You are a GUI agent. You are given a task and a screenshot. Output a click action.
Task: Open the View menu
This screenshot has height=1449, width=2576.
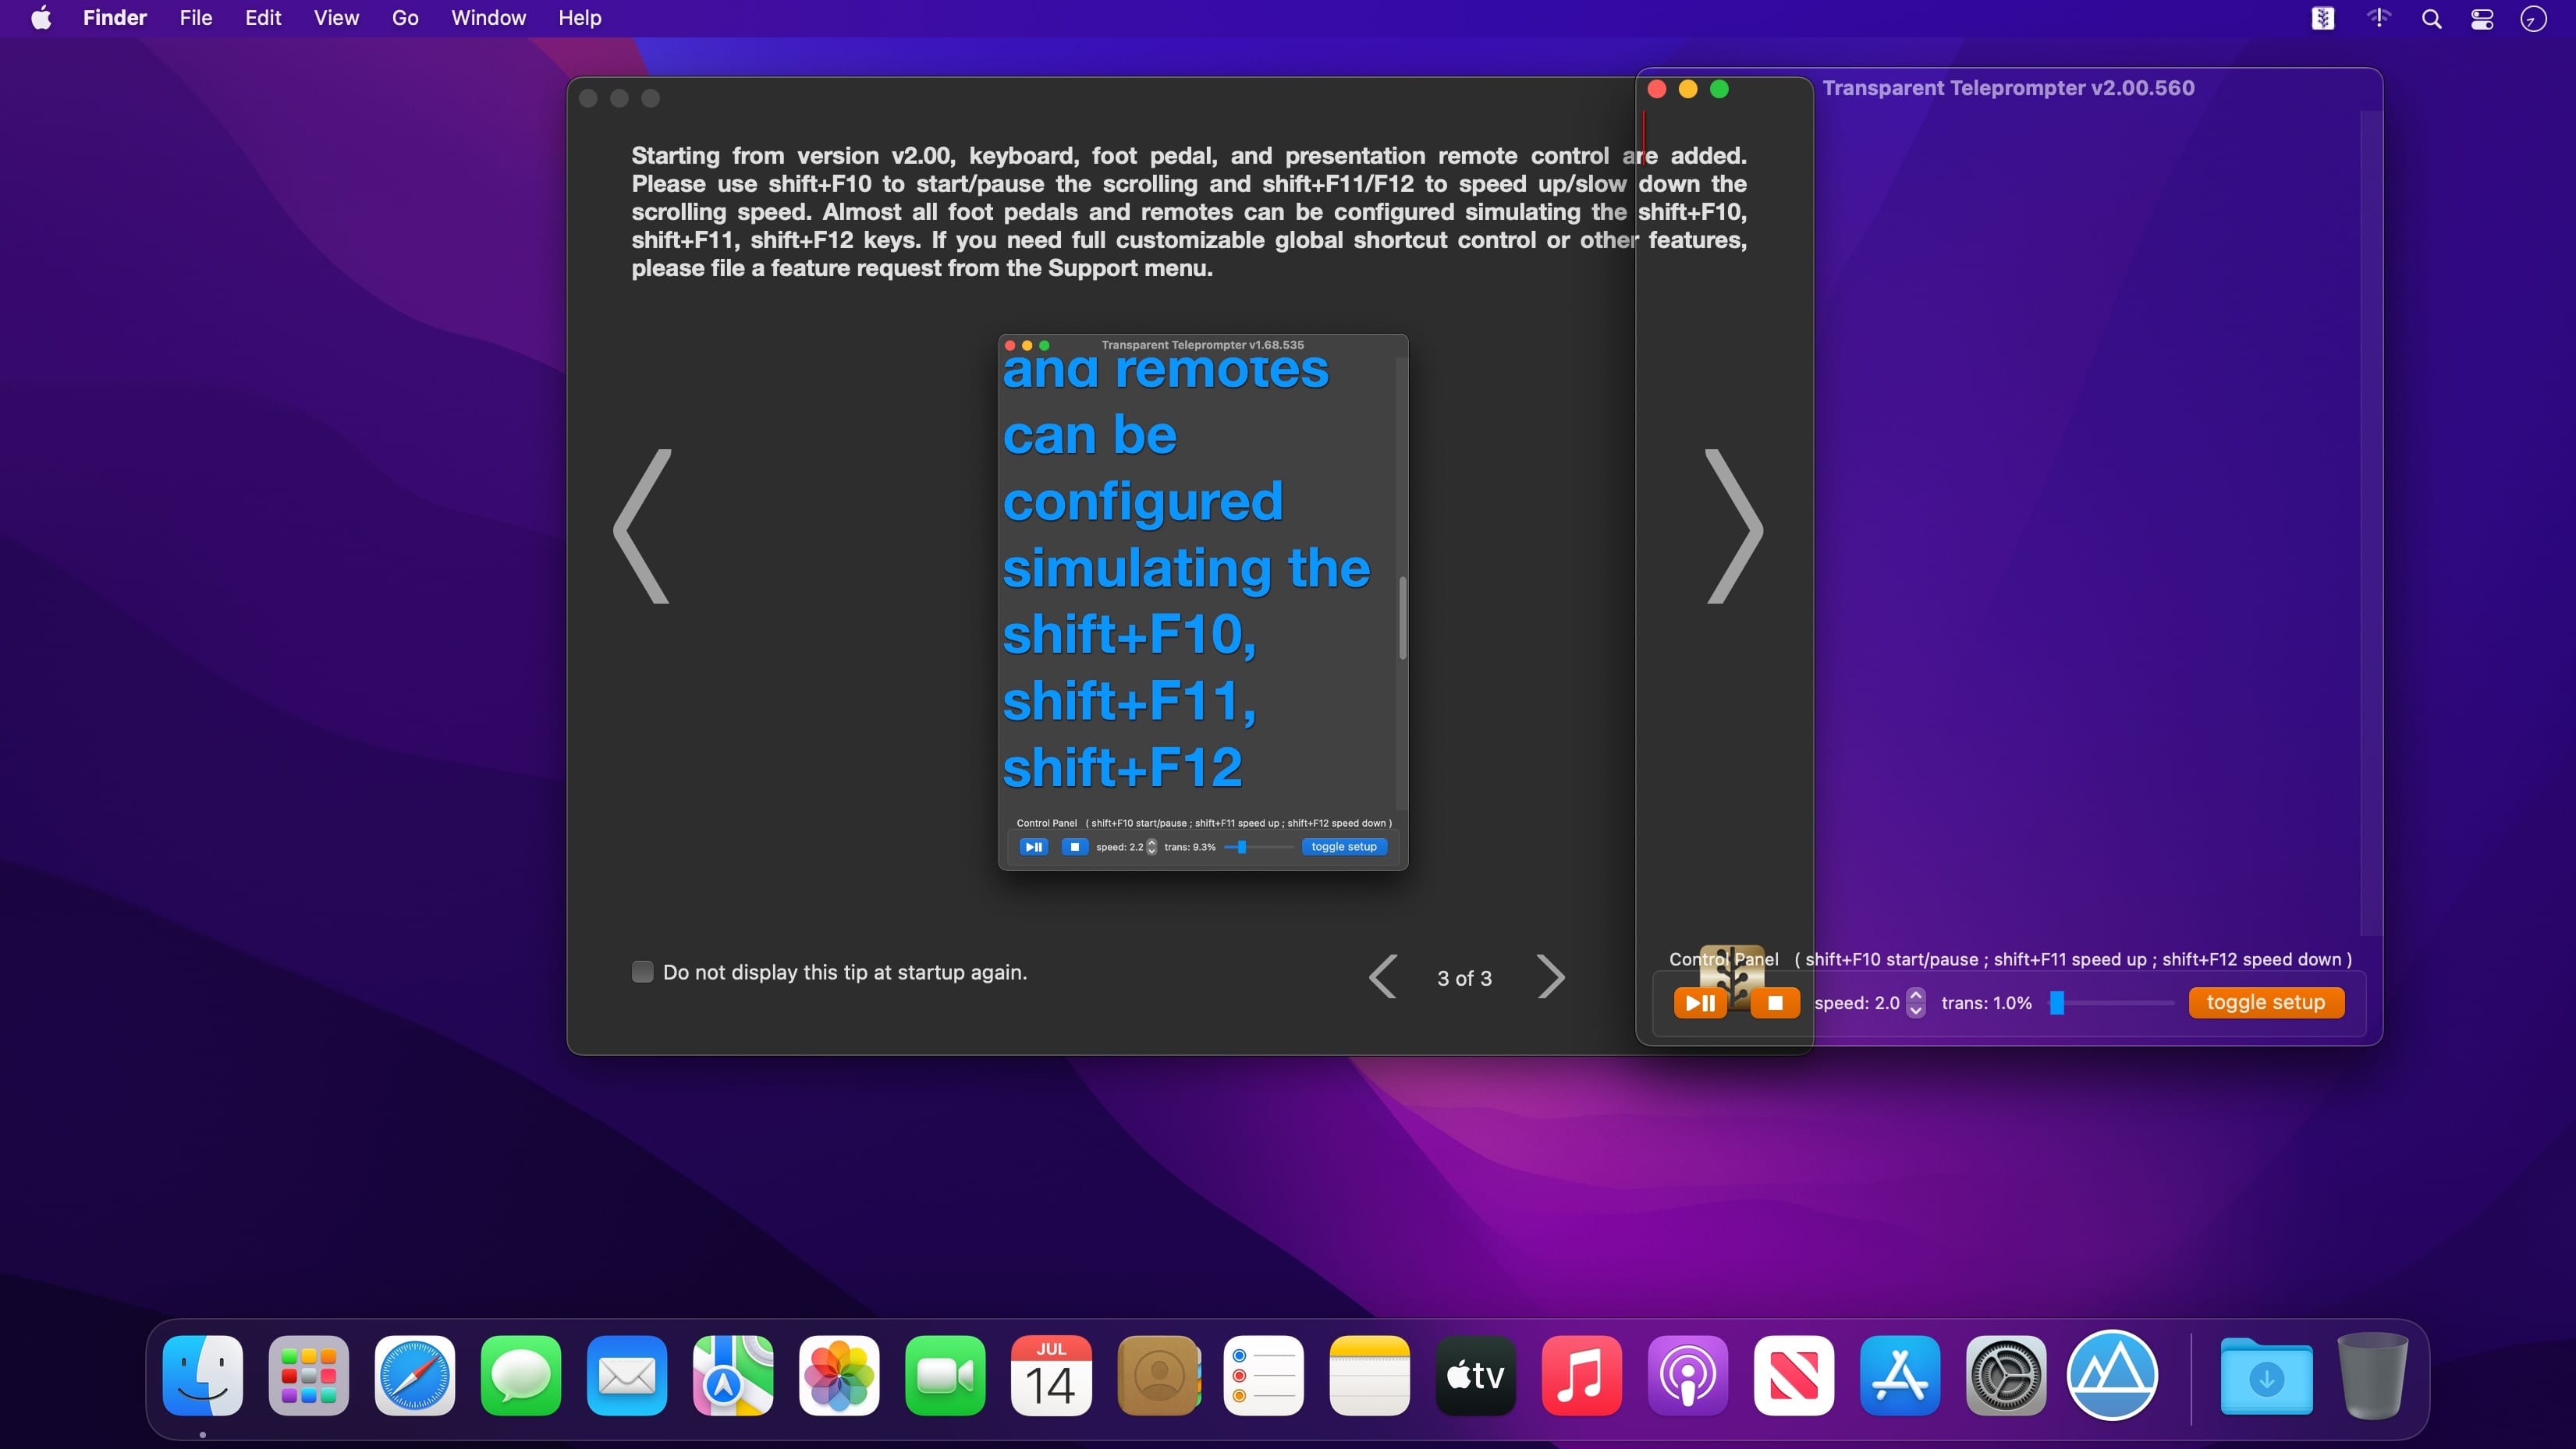pyautogui.click(x=336, y=18)
